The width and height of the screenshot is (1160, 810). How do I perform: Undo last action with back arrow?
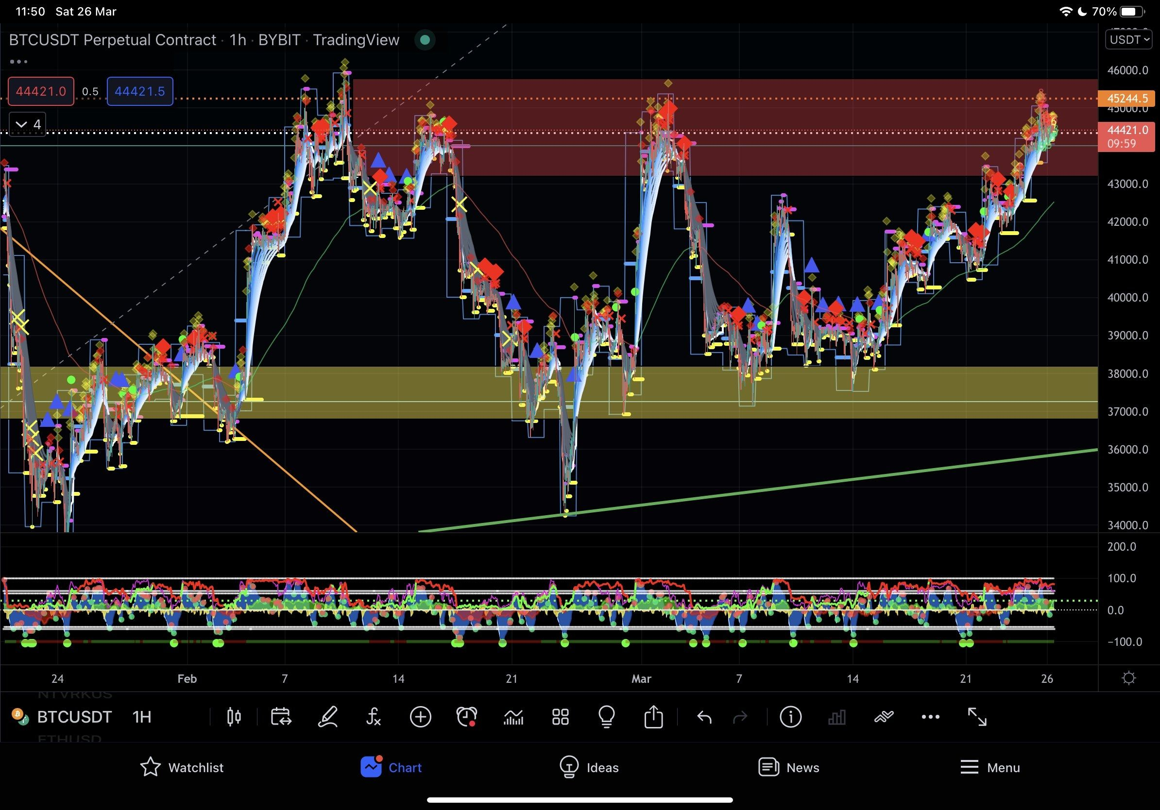704,717
